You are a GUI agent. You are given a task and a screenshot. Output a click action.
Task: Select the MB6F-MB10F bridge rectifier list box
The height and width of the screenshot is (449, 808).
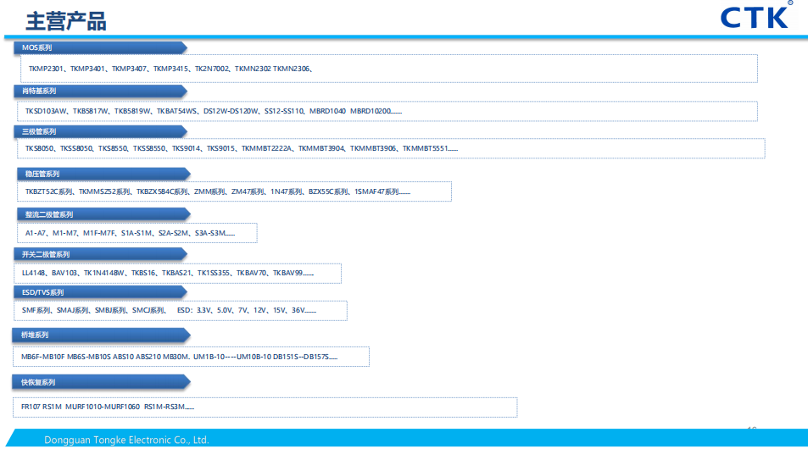click(192, 357)
